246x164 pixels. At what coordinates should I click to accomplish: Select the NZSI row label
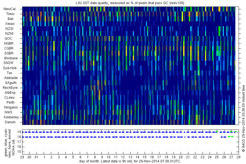(x=9, y=29)
